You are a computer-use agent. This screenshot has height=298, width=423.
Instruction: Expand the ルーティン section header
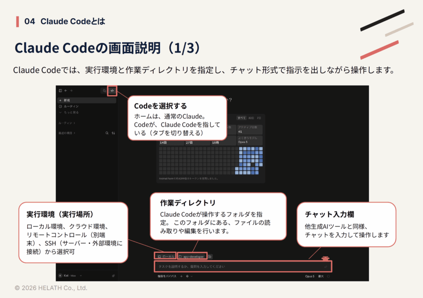(67, 123)
